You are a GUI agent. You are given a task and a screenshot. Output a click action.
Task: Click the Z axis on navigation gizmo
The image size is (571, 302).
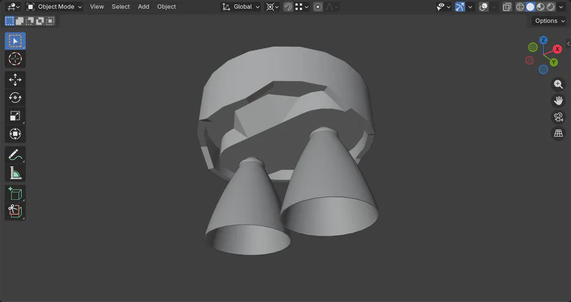[543, 40]
